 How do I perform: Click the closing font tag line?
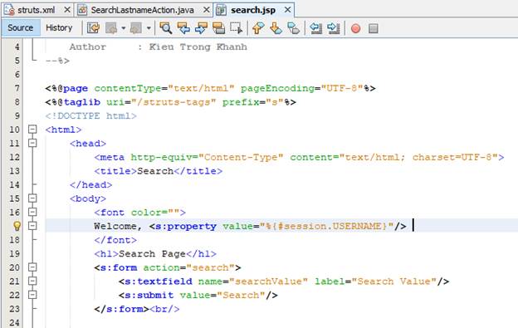[115, 240]
